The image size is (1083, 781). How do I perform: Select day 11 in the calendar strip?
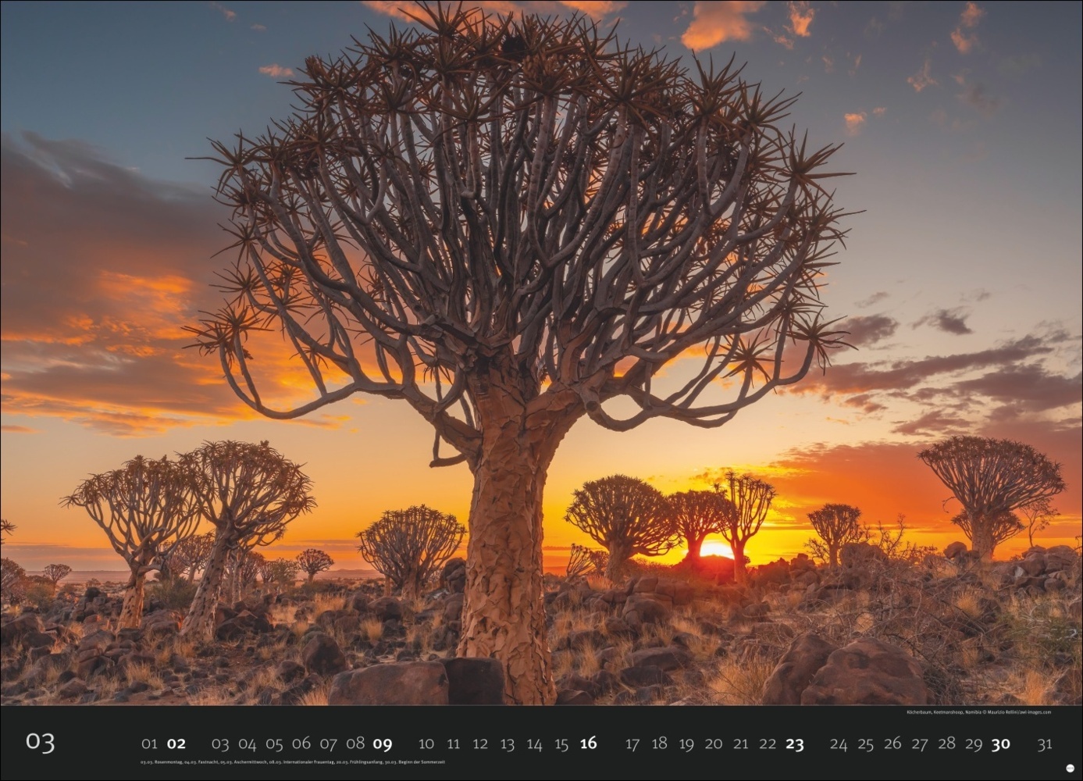[454, 744]
